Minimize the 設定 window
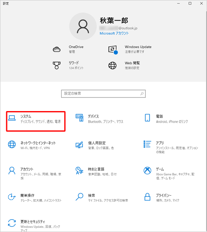This screenshot has height=232, width=207. pyautogui.click(x=178, y=3)
